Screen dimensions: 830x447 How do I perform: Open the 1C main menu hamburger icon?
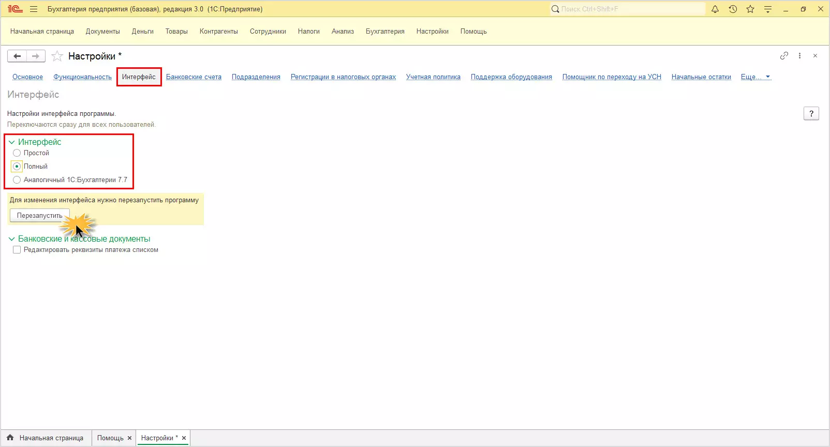(x=34, y=9)
